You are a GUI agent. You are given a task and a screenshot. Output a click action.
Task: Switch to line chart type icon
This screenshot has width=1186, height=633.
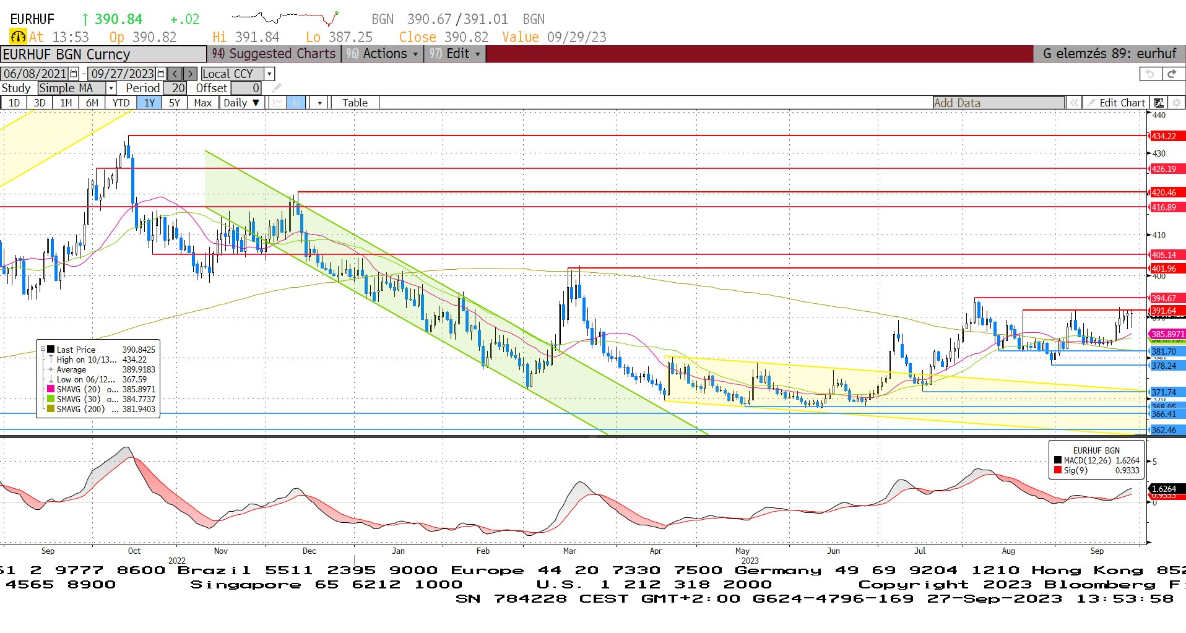(x=278, y=103)
